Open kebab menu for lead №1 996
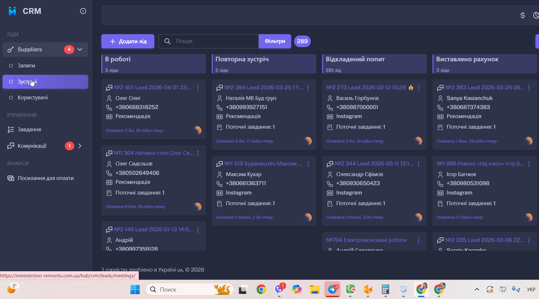Image resolution: width=539 pixels, height=299 pixels. 529,164
